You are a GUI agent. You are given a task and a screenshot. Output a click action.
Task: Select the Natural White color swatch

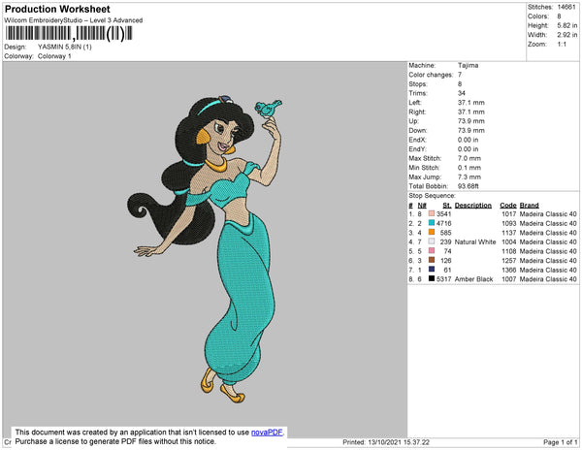tap(432, 241)
